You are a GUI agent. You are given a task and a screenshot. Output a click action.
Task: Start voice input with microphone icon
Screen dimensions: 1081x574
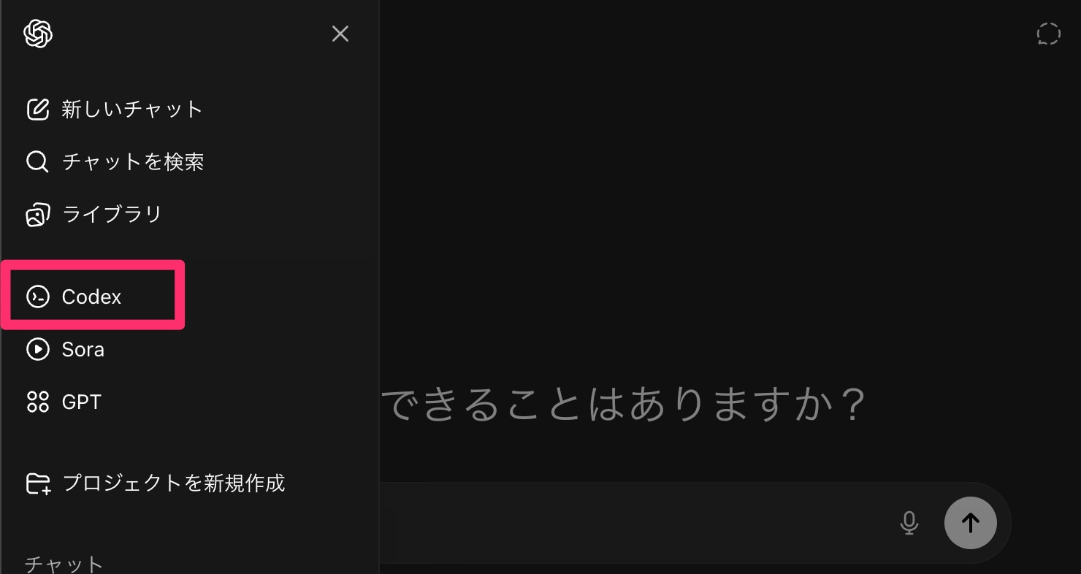point(909,522)
